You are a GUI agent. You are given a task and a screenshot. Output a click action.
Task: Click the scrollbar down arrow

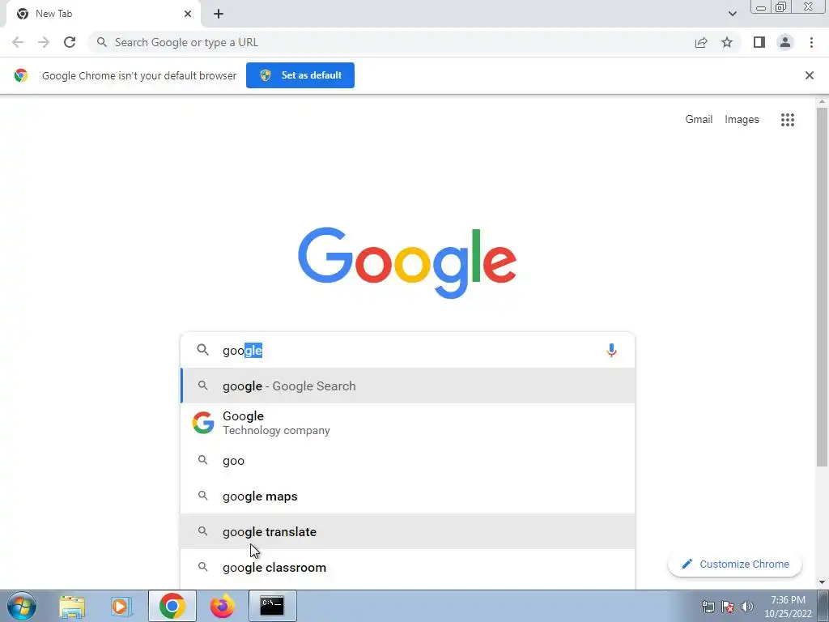click(x=822, y=582)
